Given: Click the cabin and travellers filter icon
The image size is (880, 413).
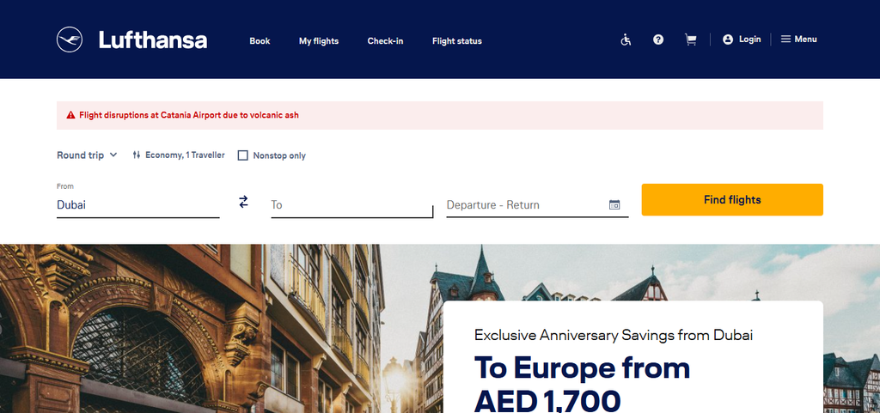Looking at the screenshot, I should (137, 155).
